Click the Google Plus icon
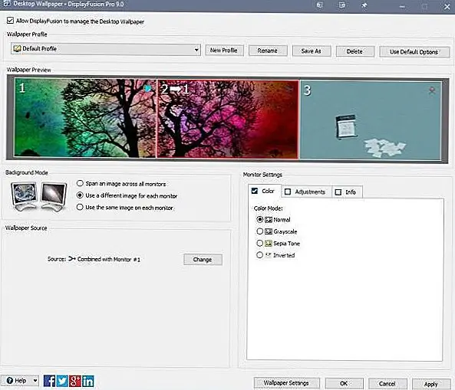455x390 pixels. pyautogui.click(x=75, y=381)
